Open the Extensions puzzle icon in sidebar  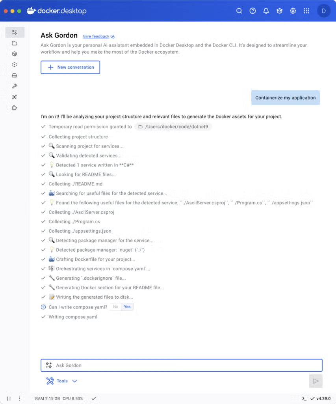click(15, 108)
